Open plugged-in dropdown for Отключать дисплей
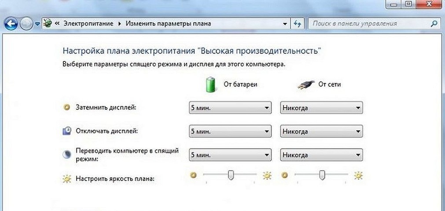This screenshot has height=211, width=445. pyautogui.click(x=322, y=131)
